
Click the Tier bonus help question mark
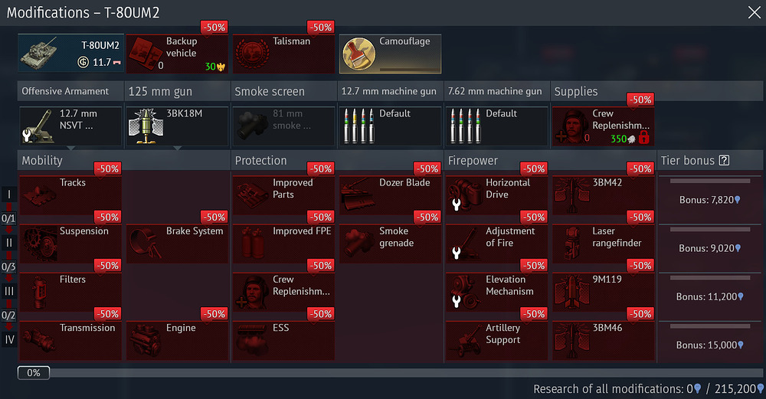pos(725,161)
